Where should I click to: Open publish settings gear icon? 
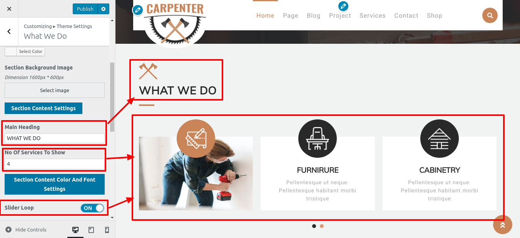(103, 9)
